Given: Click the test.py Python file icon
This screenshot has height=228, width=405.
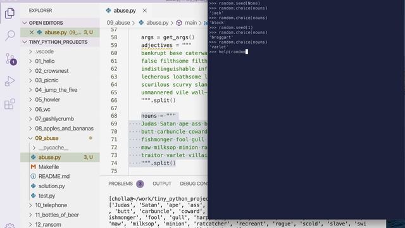Looking at the screenshot, I should coord(33,196).
